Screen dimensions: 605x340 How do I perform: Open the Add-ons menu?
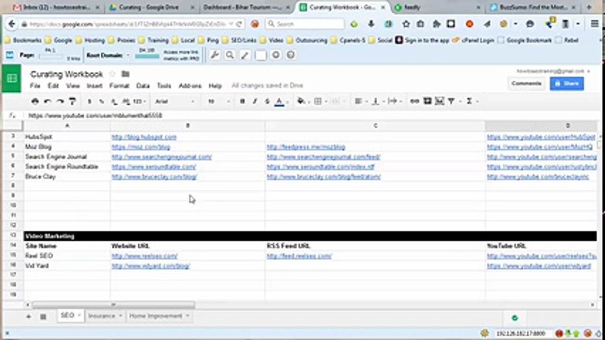tap(190, 85)
